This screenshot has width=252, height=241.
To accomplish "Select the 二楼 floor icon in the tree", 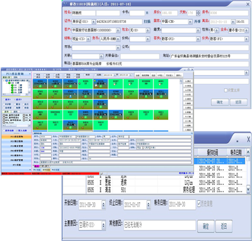I will [12, 85].
